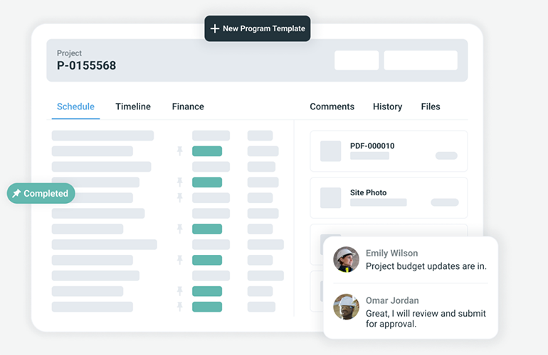This screenshot has width=548, height=355.
Task: Click the wide white button in project header
Action: tap(421, 60)
